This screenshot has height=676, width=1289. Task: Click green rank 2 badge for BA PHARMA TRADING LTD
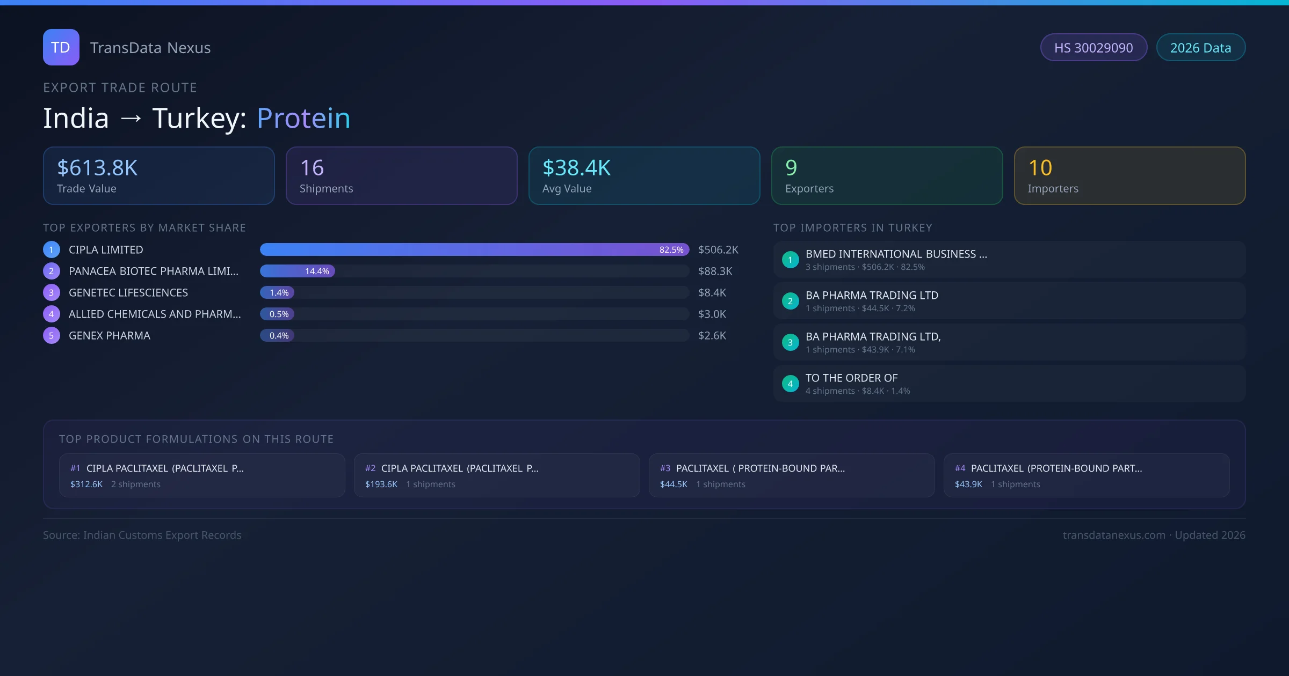tap(790, 301)
